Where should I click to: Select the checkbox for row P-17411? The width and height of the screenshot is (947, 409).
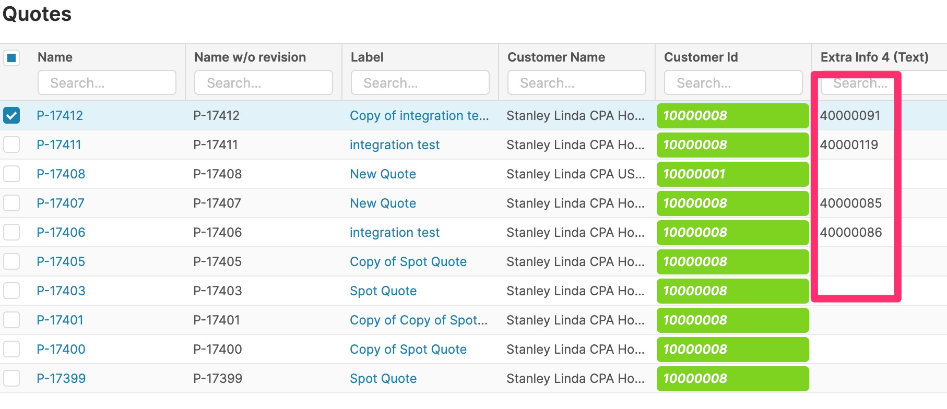pyautogui.click(x=11, y=145)
